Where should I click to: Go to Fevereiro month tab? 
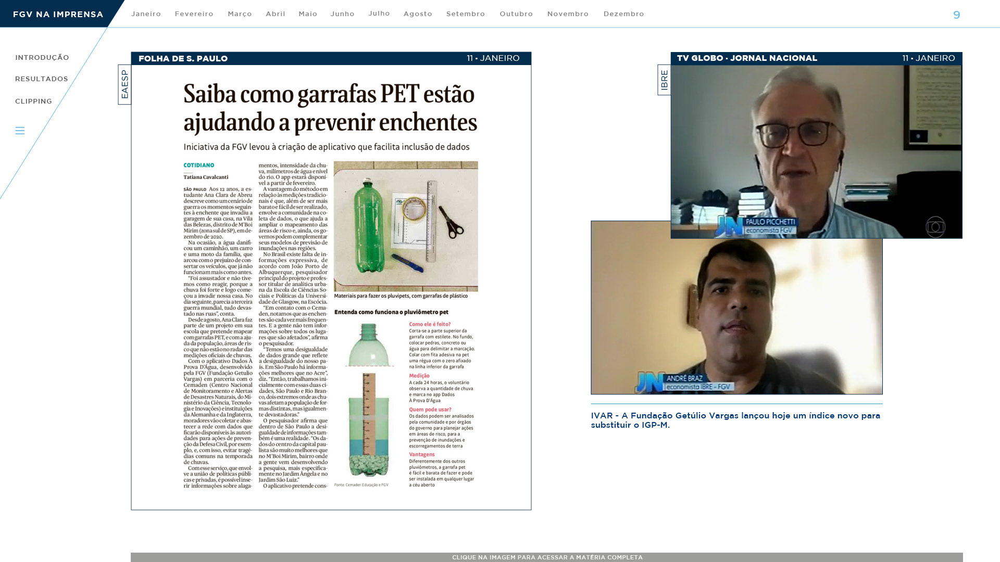[194, 14]
